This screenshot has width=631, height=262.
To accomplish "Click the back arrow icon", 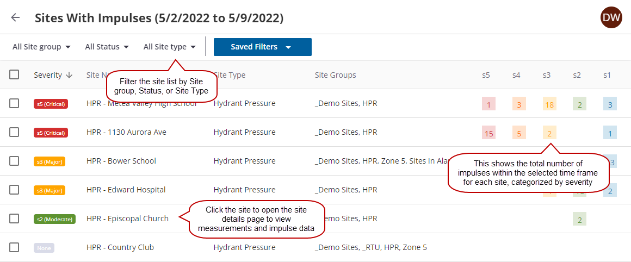I will point(15,17).
